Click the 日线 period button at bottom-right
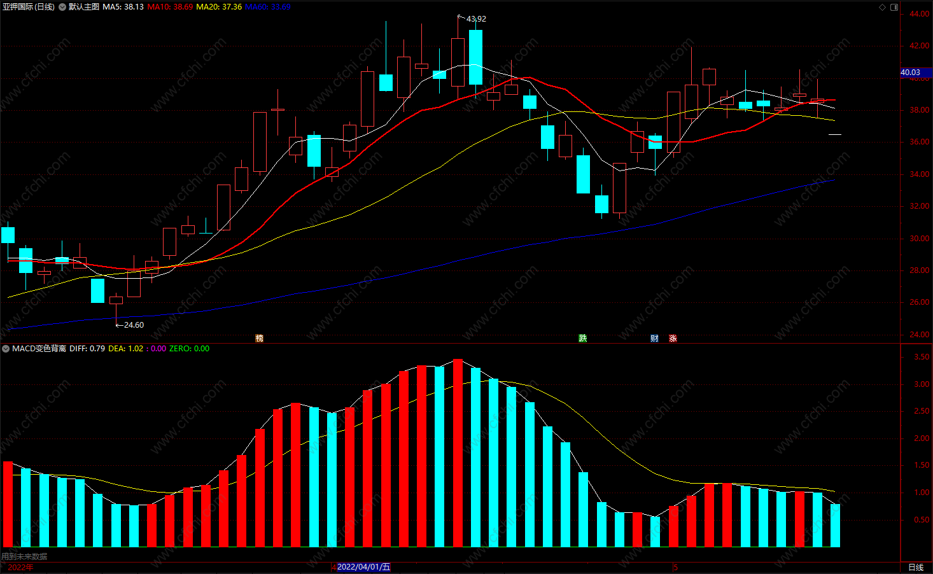The width and height of the screenshot is (933, 574). click(916, 568)
